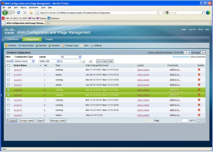Viewport: 213px width, 152px height.
Task: Check the sj-gsr12 running row checkbox
Action: point(8,80)
